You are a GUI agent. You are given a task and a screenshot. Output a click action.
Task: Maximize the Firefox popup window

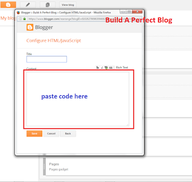tap(129, 11)
